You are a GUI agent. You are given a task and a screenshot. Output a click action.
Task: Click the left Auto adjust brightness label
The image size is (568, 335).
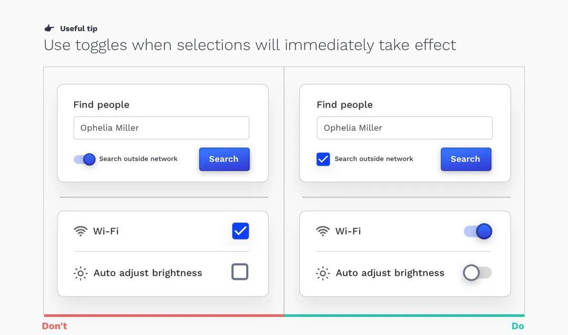[x=148, y=273]
